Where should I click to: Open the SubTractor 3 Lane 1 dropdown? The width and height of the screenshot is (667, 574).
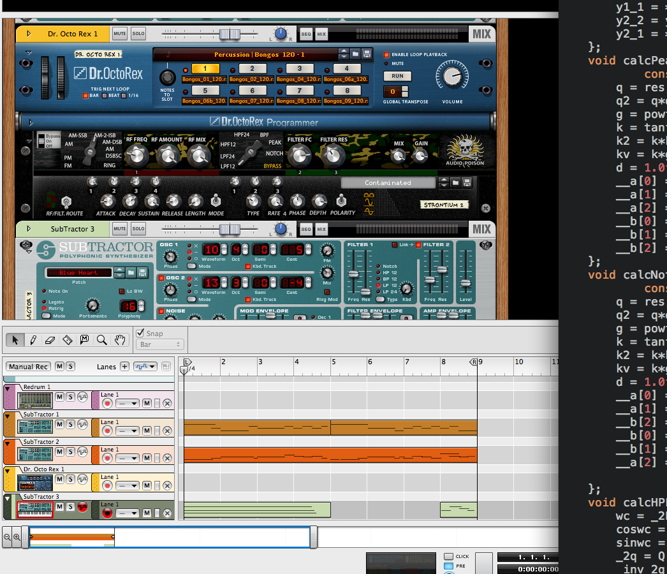tap(127, 513)
